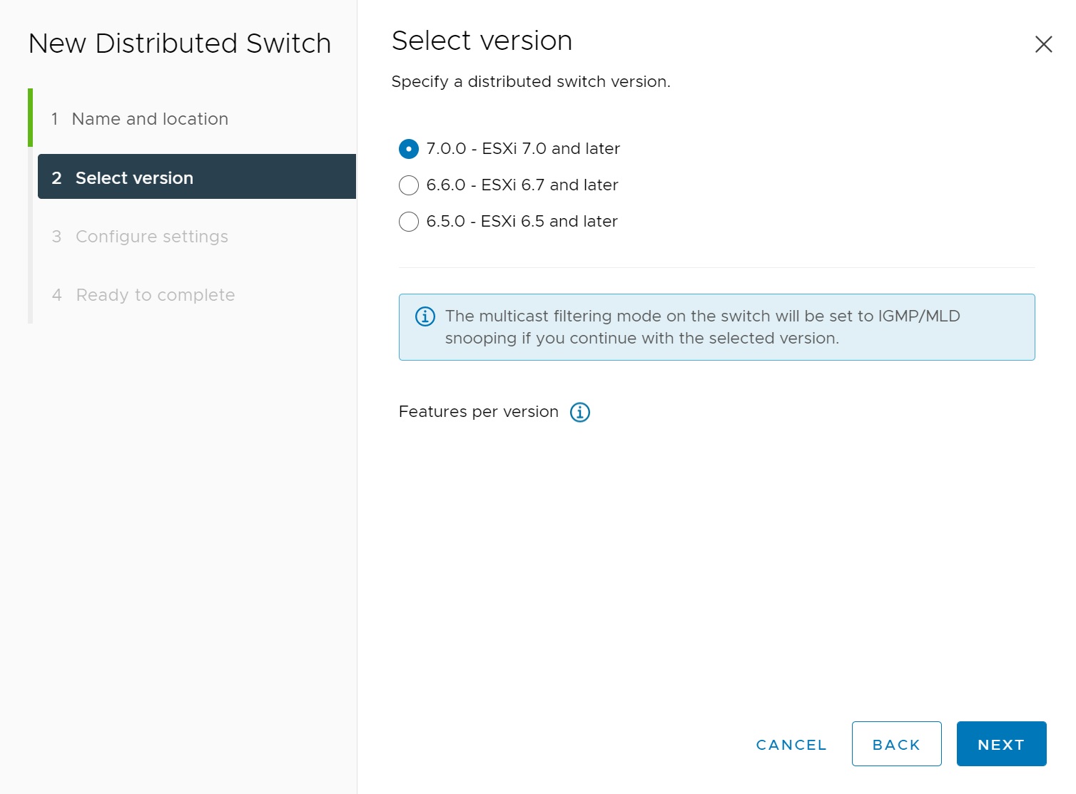
Task: Click the multicast filtering mode message text
Action: pyautogui.click(x=702, y=327)
